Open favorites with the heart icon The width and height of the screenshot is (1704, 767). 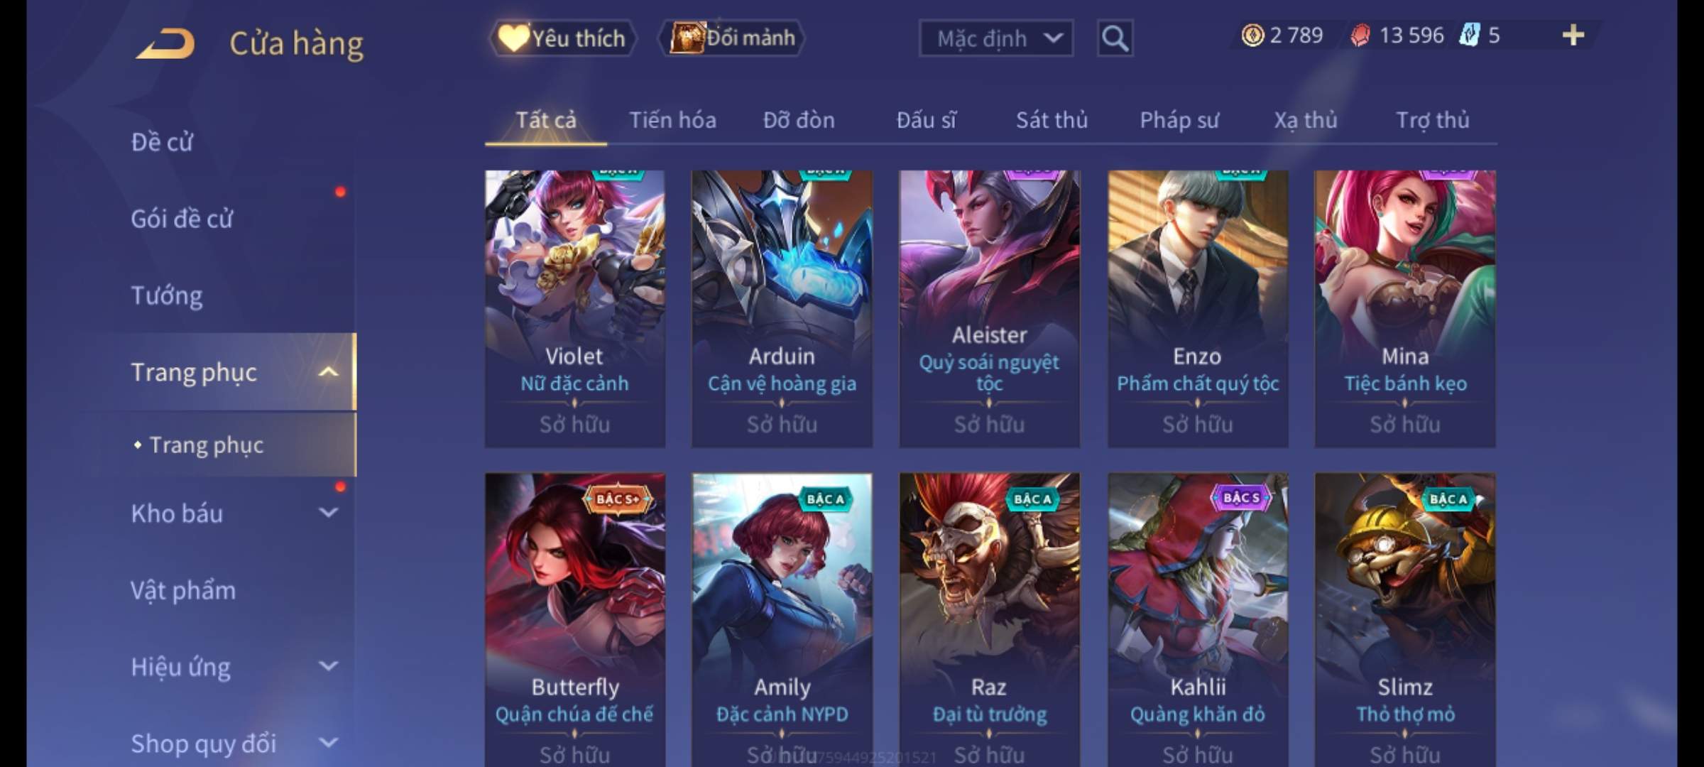pos(512,38)
